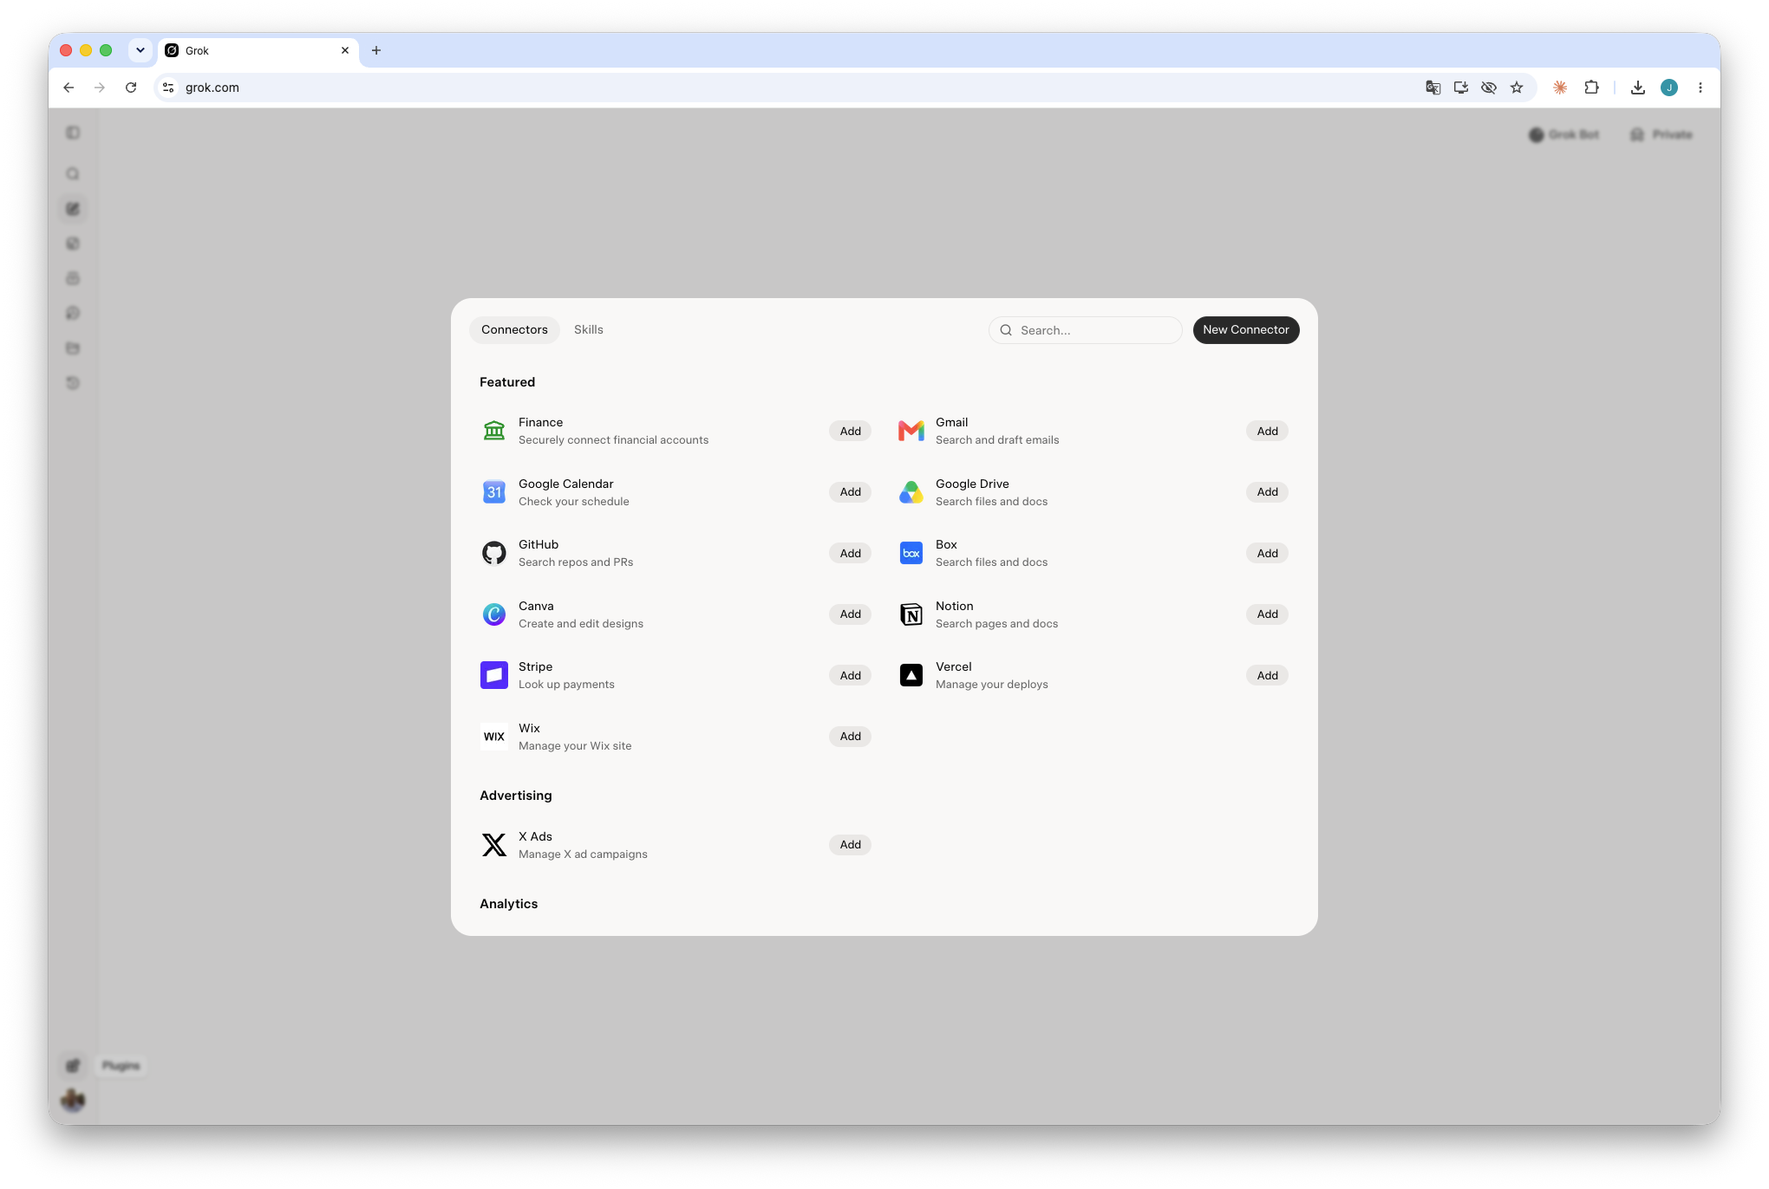The image size is (1769, 1189).
Task: Switch to the Connectors tab
Action: point(514,330)
